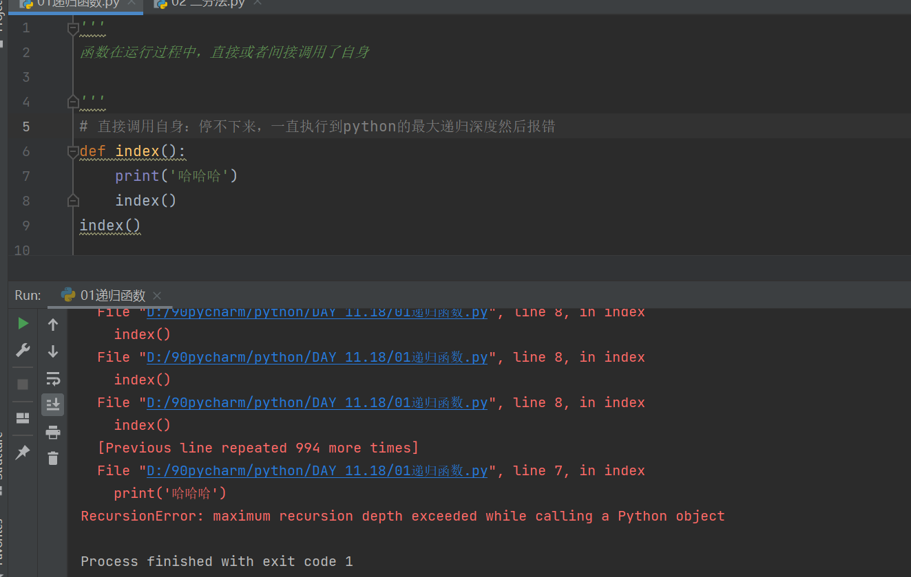
Task: Jump down the stack trace arrow
Action: coord(53,351)
